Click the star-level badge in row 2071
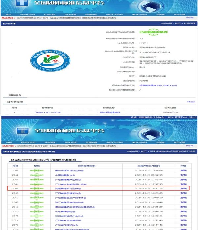The image size is (198, 230). point(37,216)
